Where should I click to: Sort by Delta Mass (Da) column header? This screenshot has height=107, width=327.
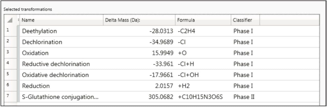[x=139, y=20]
